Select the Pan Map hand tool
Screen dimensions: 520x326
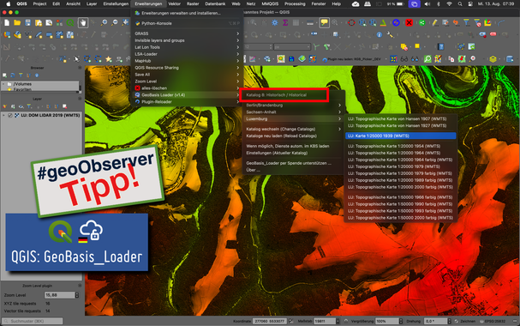click(x=82, y=22)
